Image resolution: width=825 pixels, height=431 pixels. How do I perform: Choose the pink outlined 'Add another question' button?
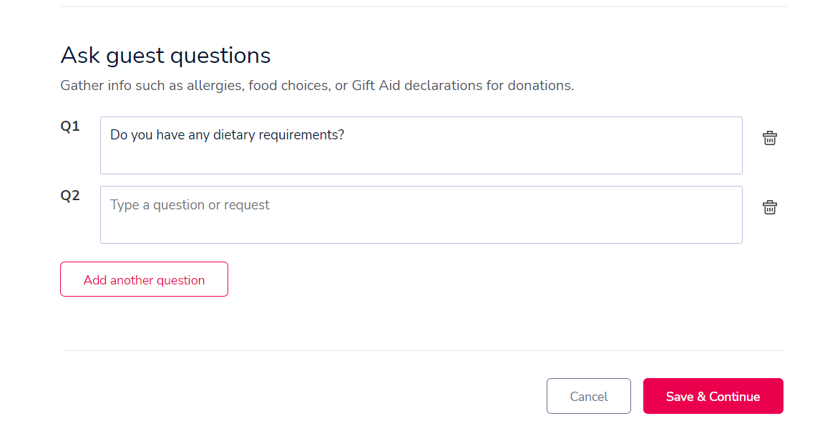144,279
